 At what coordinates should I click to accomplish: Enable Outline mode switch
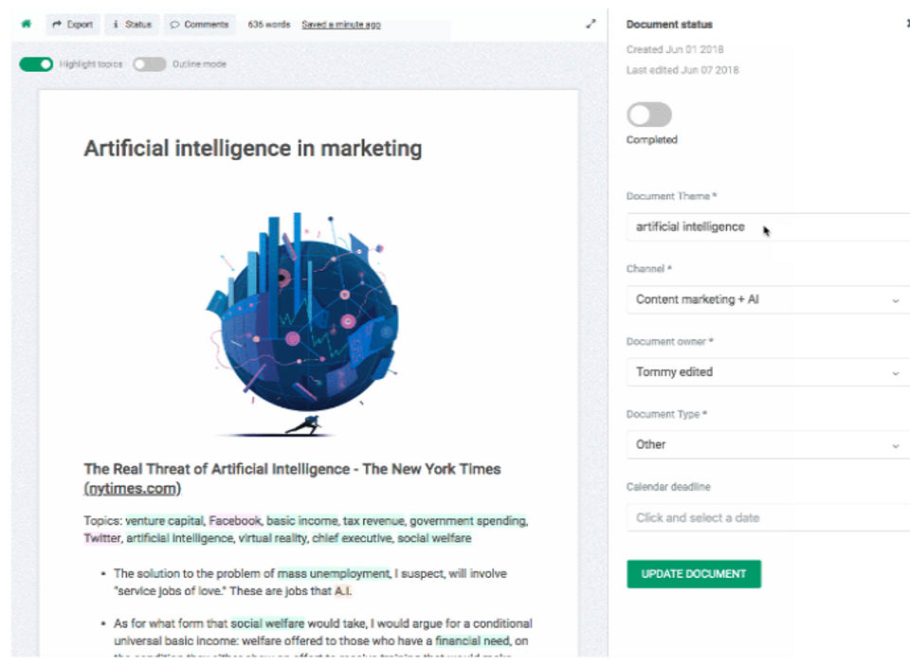coord(149,64)
